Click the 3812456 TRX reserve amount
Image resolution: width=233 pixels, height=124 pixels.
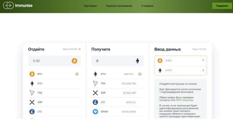(x=129, y=84)
